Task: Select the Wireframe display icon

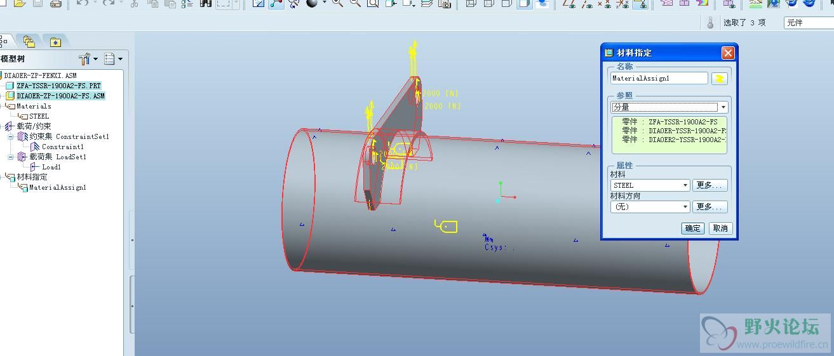Action: click(x=471, y=3)
